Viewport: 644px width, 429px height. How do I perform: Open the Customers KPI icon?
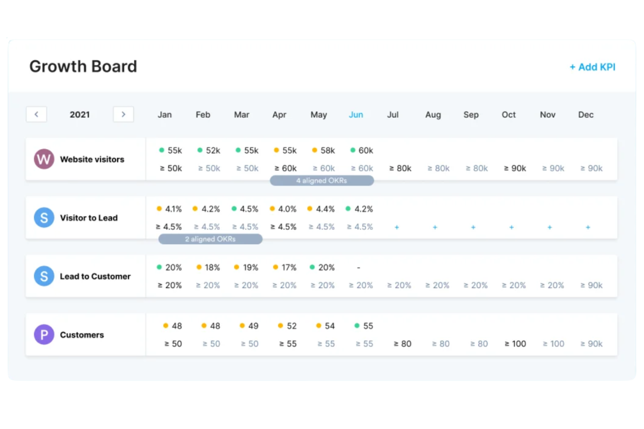click(44, 335)
